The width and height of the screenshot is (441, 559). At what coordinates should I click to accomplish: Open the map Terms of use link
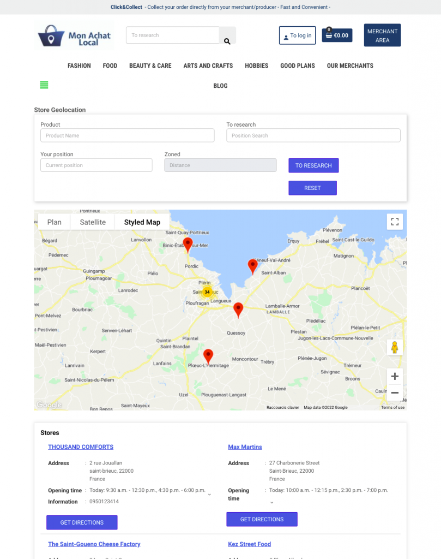click(392, 407)
